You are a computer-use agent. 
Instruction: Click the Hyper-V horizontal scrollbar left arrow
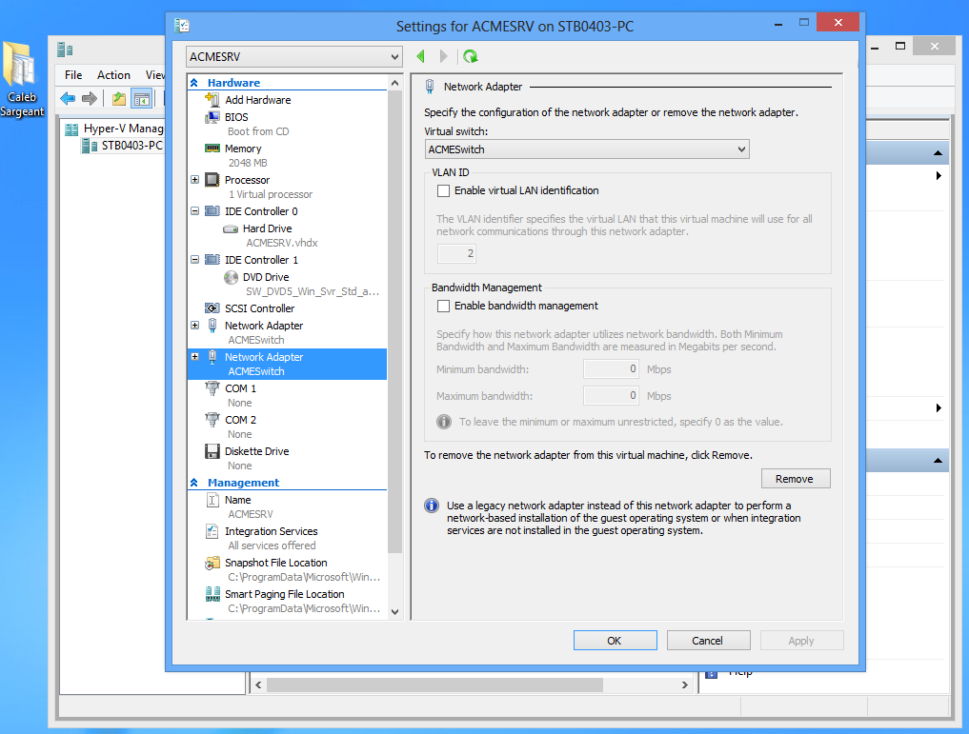click(x=258, y=684)
